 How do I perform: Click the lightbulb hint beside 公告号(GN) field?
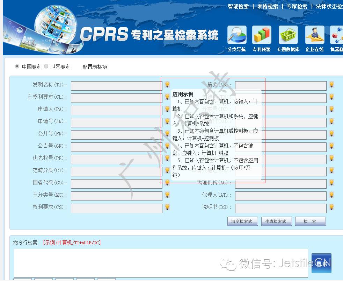coord(167,146)
